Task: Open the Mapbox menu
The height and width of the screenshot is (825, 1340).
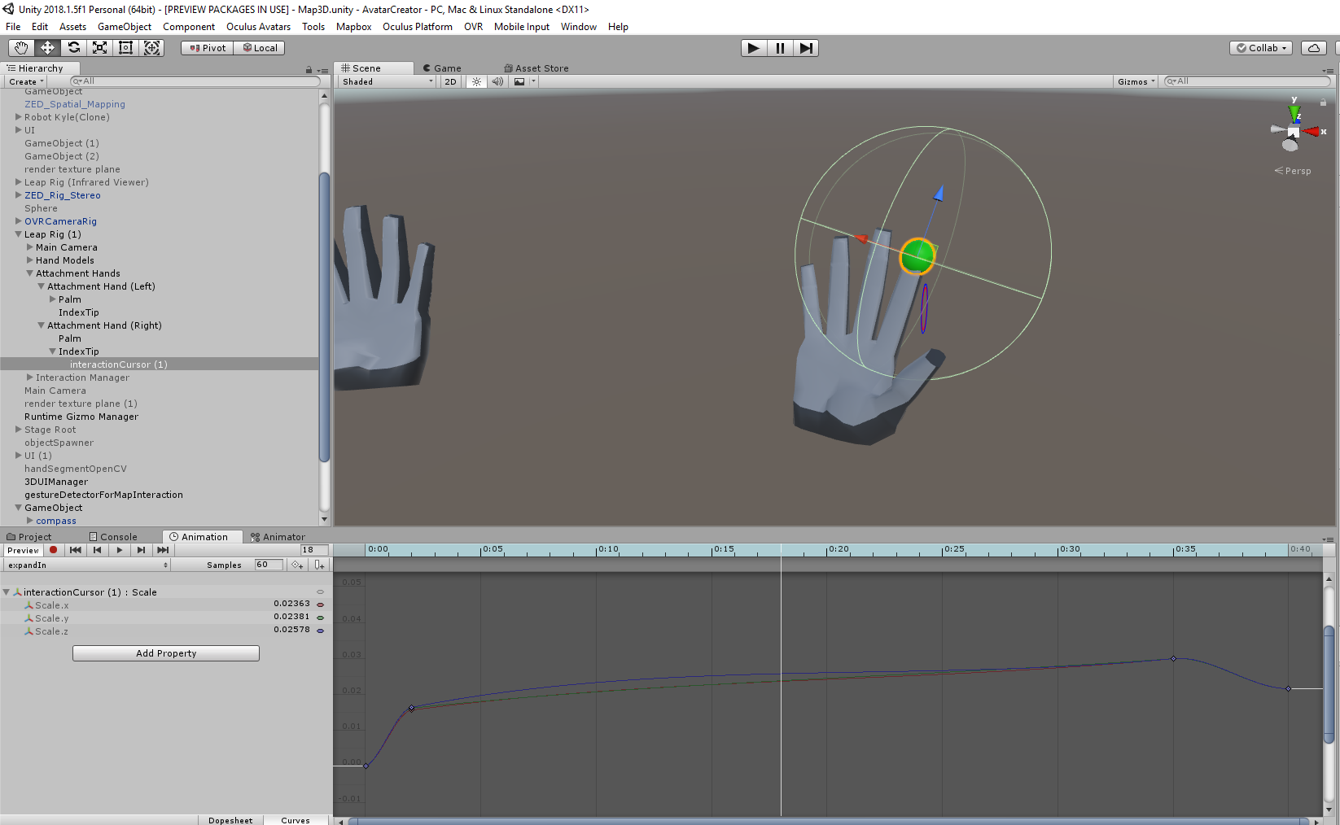Action: click(x=353, y=27)
